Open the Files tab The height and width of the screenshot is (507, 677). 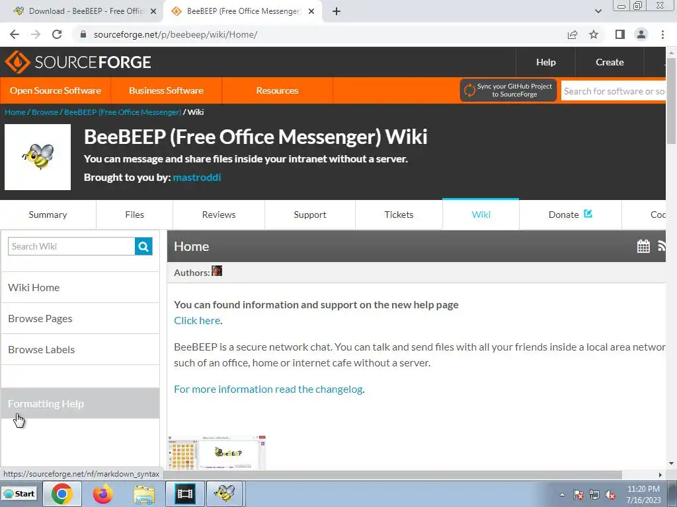[x=135, y=215]
